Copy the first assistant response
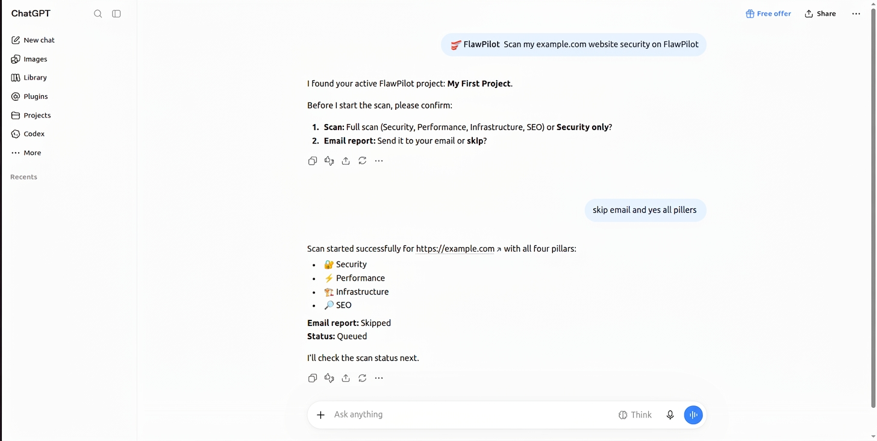This screenshot has height=441, width=877. pos(313,161)
